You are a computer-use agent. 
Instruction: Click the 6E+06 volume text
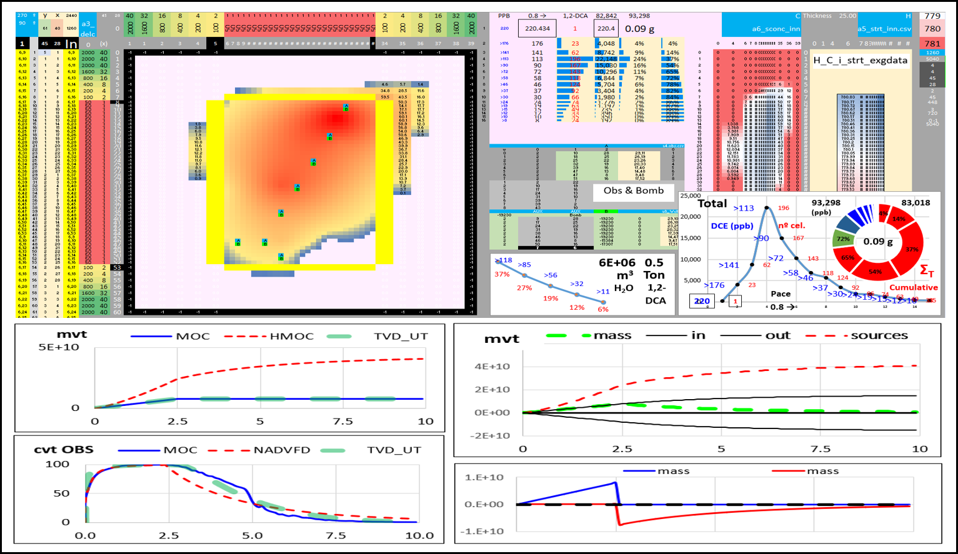tap(617, 263)
